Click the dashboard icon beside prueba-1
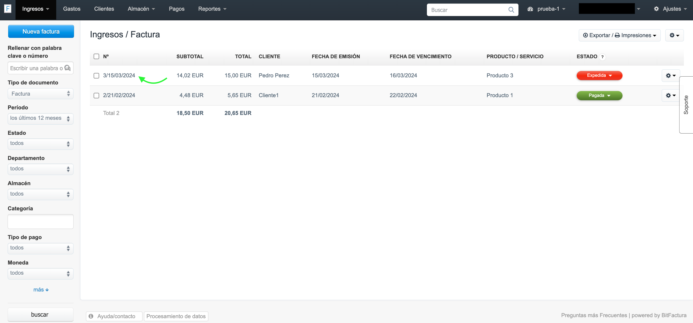Screen dimensions: 693x323 (x=530, y=9)
